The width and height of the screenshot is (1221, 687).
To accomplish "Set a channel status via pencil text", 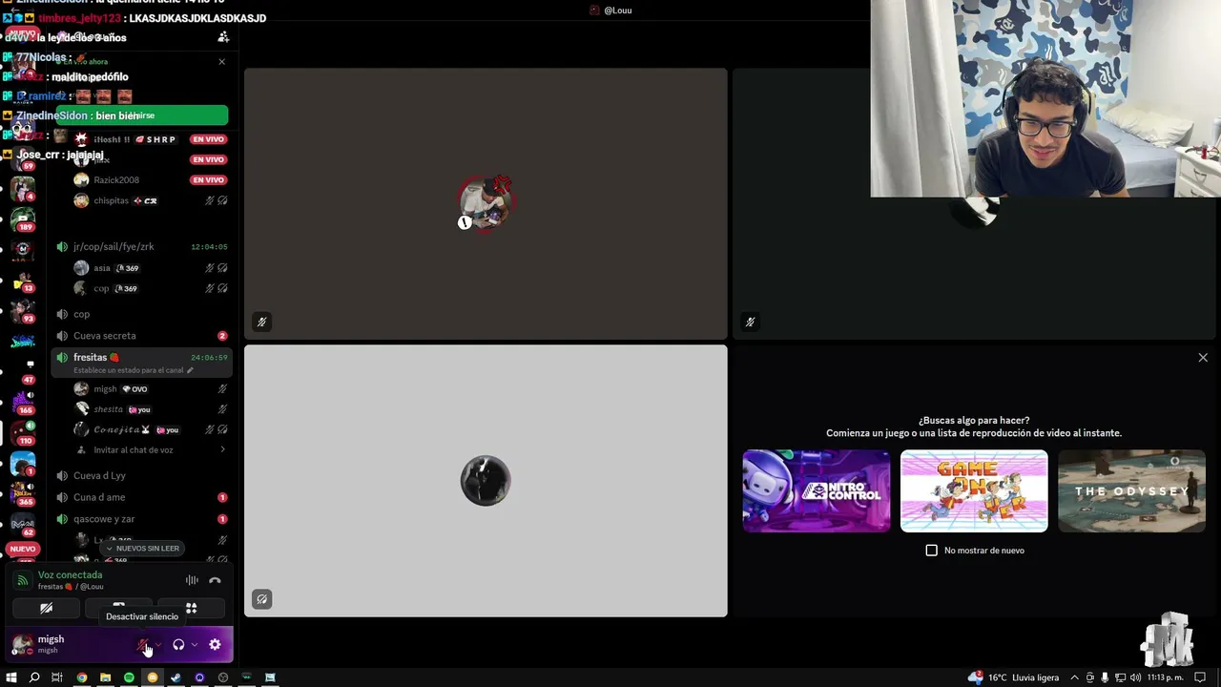I will 134,370.
